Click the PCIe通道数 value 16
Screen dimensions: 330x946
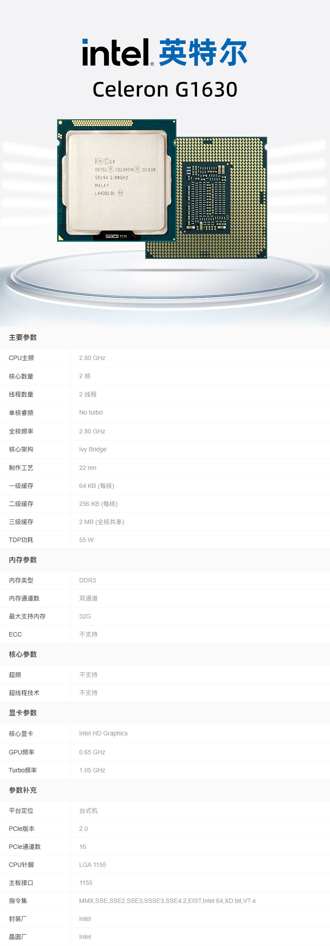point(82,847)
